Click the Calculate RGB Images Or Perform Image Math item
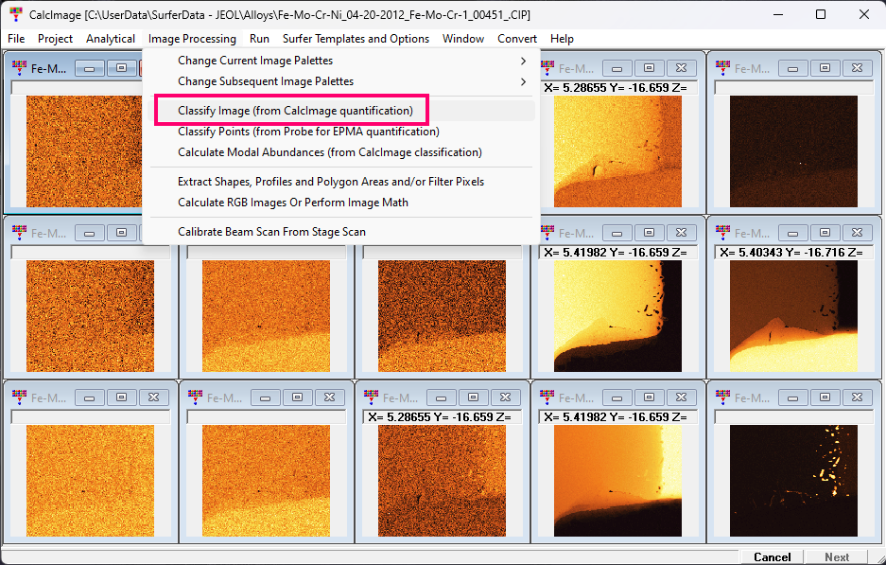The image size is (886, 565). coord(293,203)
